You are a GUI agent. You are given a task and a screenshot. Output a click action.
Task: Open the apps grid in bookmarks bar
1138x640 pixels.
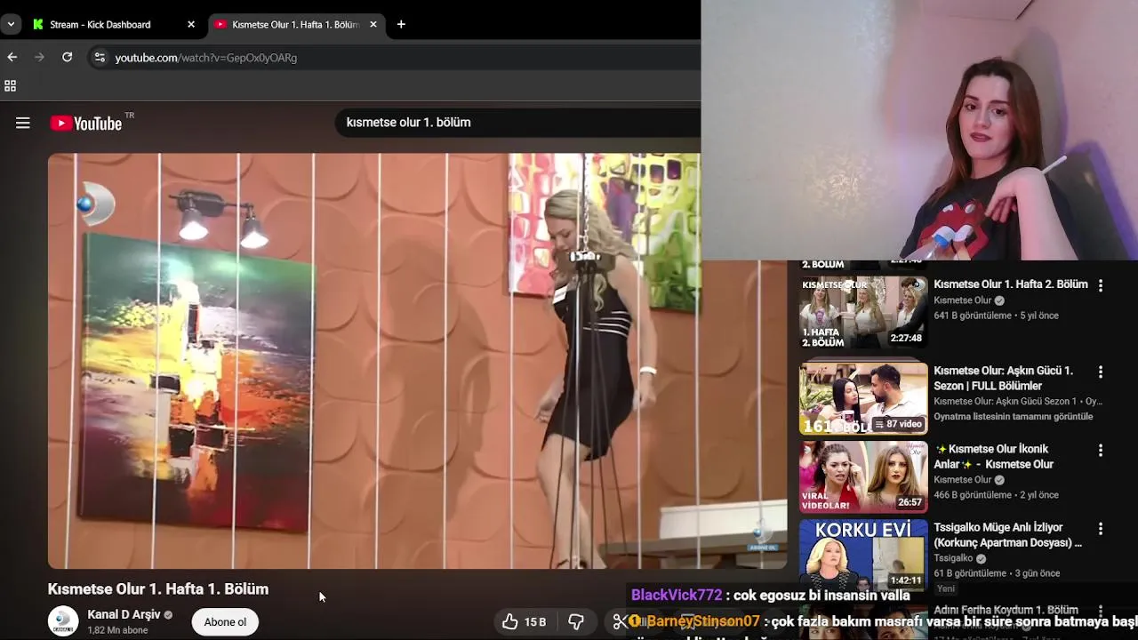coord(11,86)
